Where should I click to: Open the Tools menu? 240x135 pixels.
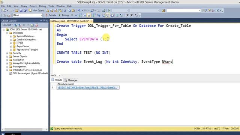[x=51, y=6]
